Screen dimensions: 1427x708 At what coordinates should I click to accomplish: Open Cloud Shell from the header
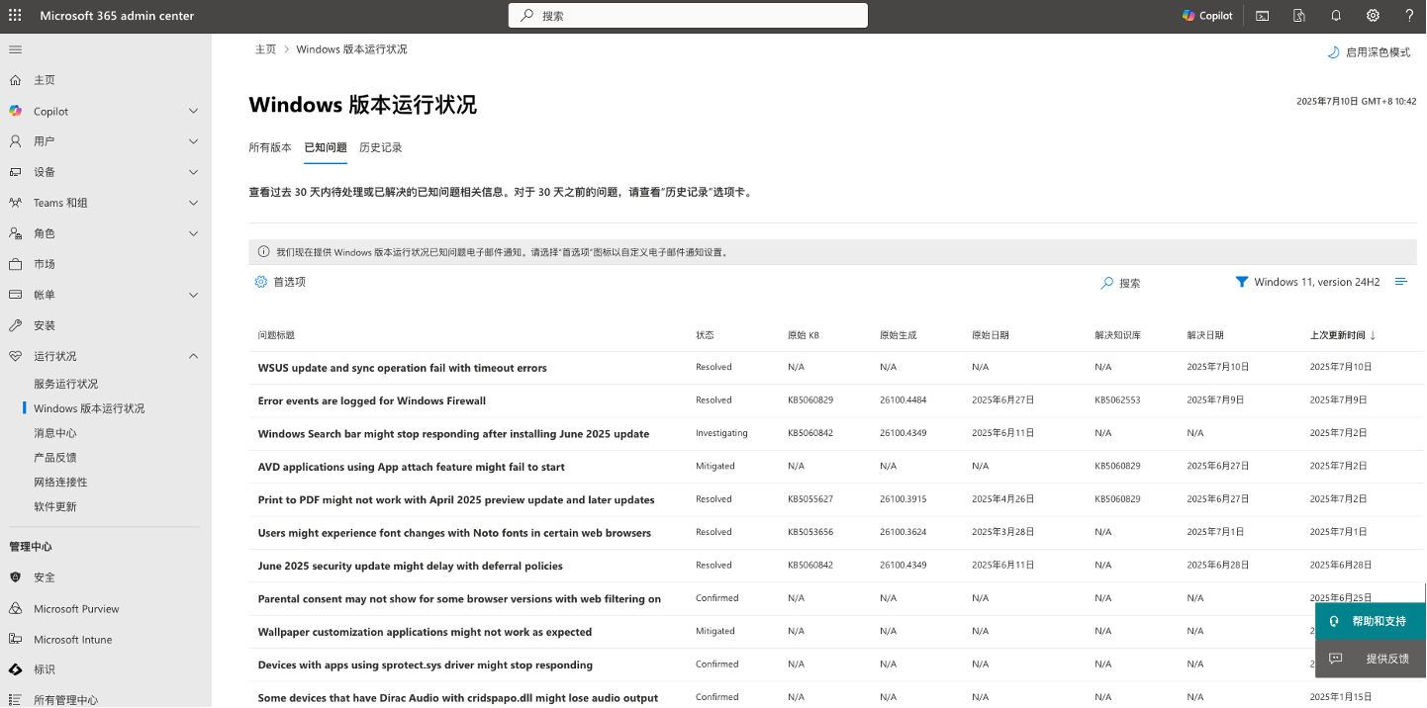point(1262,16)
